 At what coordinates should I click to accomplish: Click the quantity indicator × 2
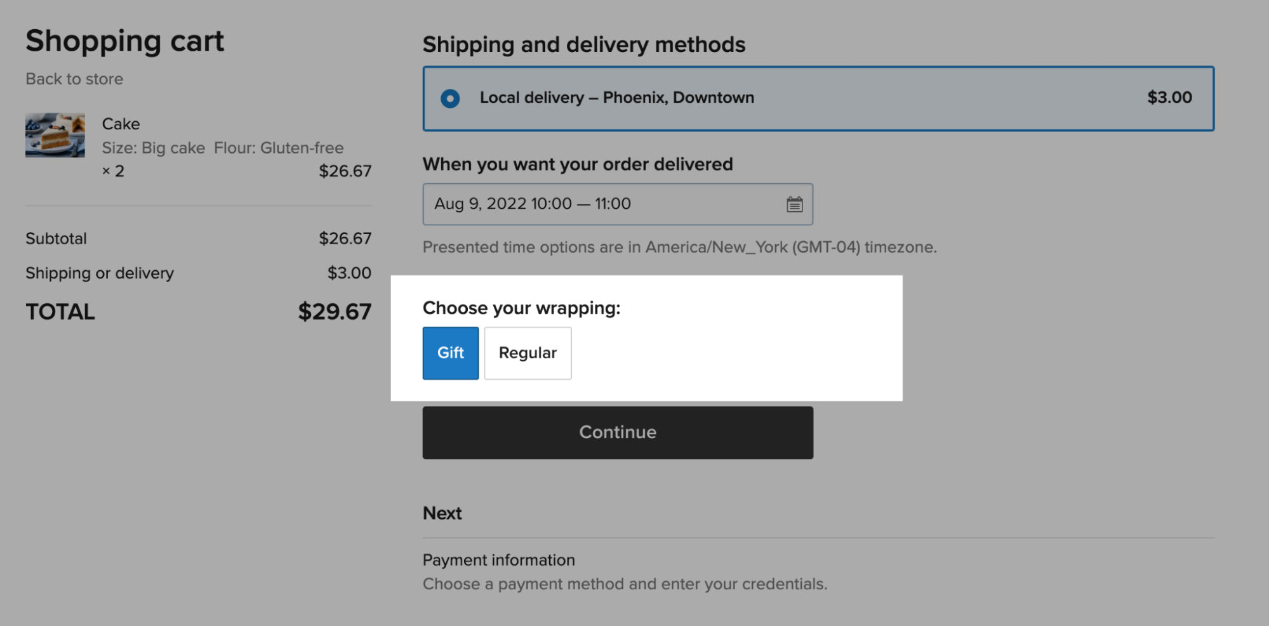coord(115,170)
